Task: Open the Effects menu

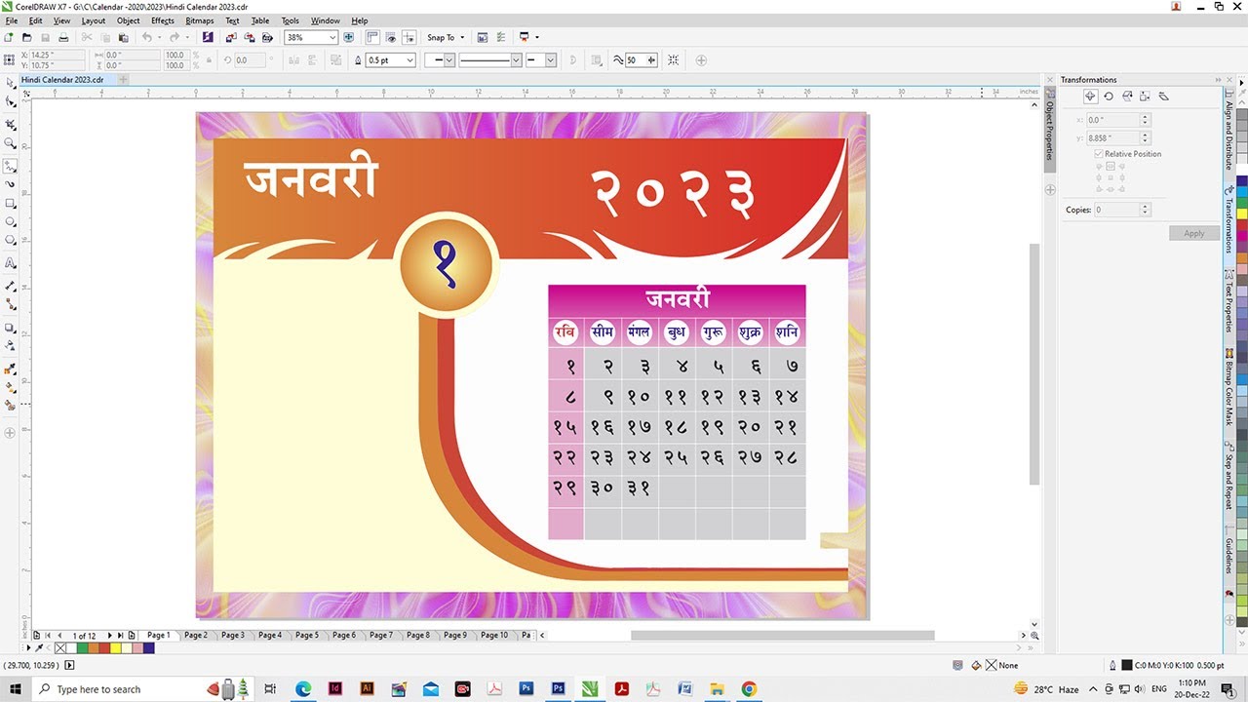Action: pyautogui.click(x=163, y=20)
